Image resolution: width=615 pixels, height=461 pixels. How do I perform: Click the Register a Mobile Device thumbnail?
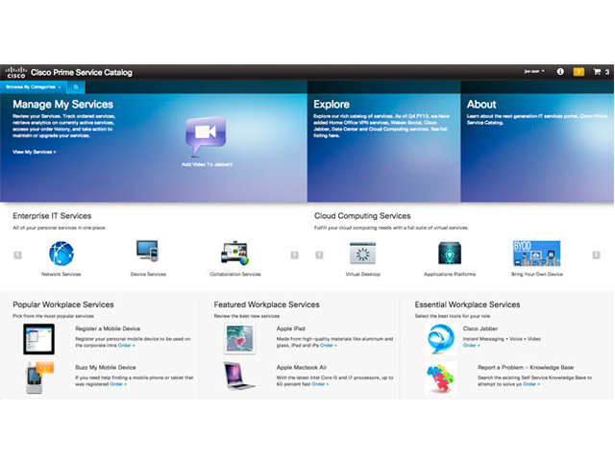[38, 339]
